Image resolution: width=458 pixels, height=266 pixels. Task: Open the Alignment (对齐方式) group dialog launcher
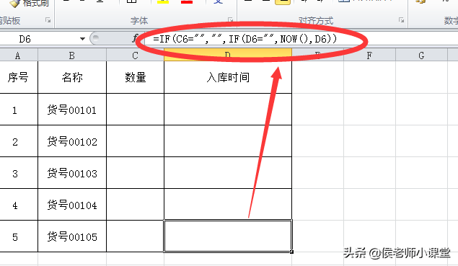click(401, 20)
